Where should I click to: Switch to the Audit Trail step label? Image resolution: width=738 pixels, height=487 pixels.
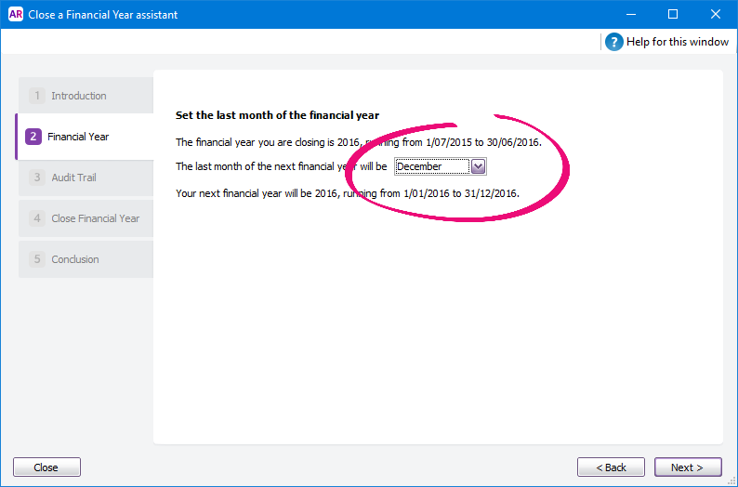tap(73, 178)
